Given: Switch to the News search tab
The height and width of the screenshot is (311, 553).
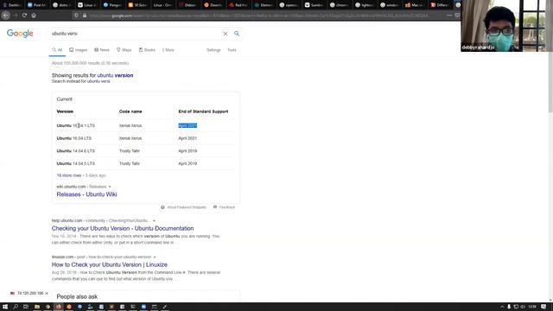Looking at the screenshot, I should tap(102, 50).
